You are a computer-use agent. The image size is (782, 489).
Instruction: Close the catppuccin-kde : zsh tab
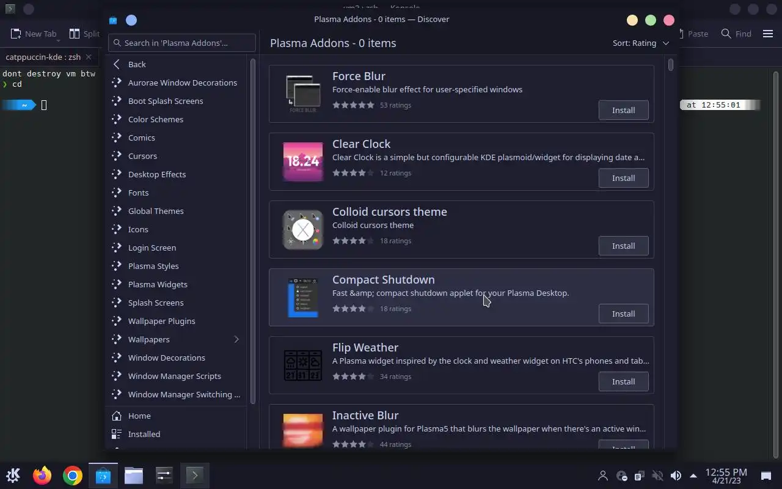click(x=89, y=57)
